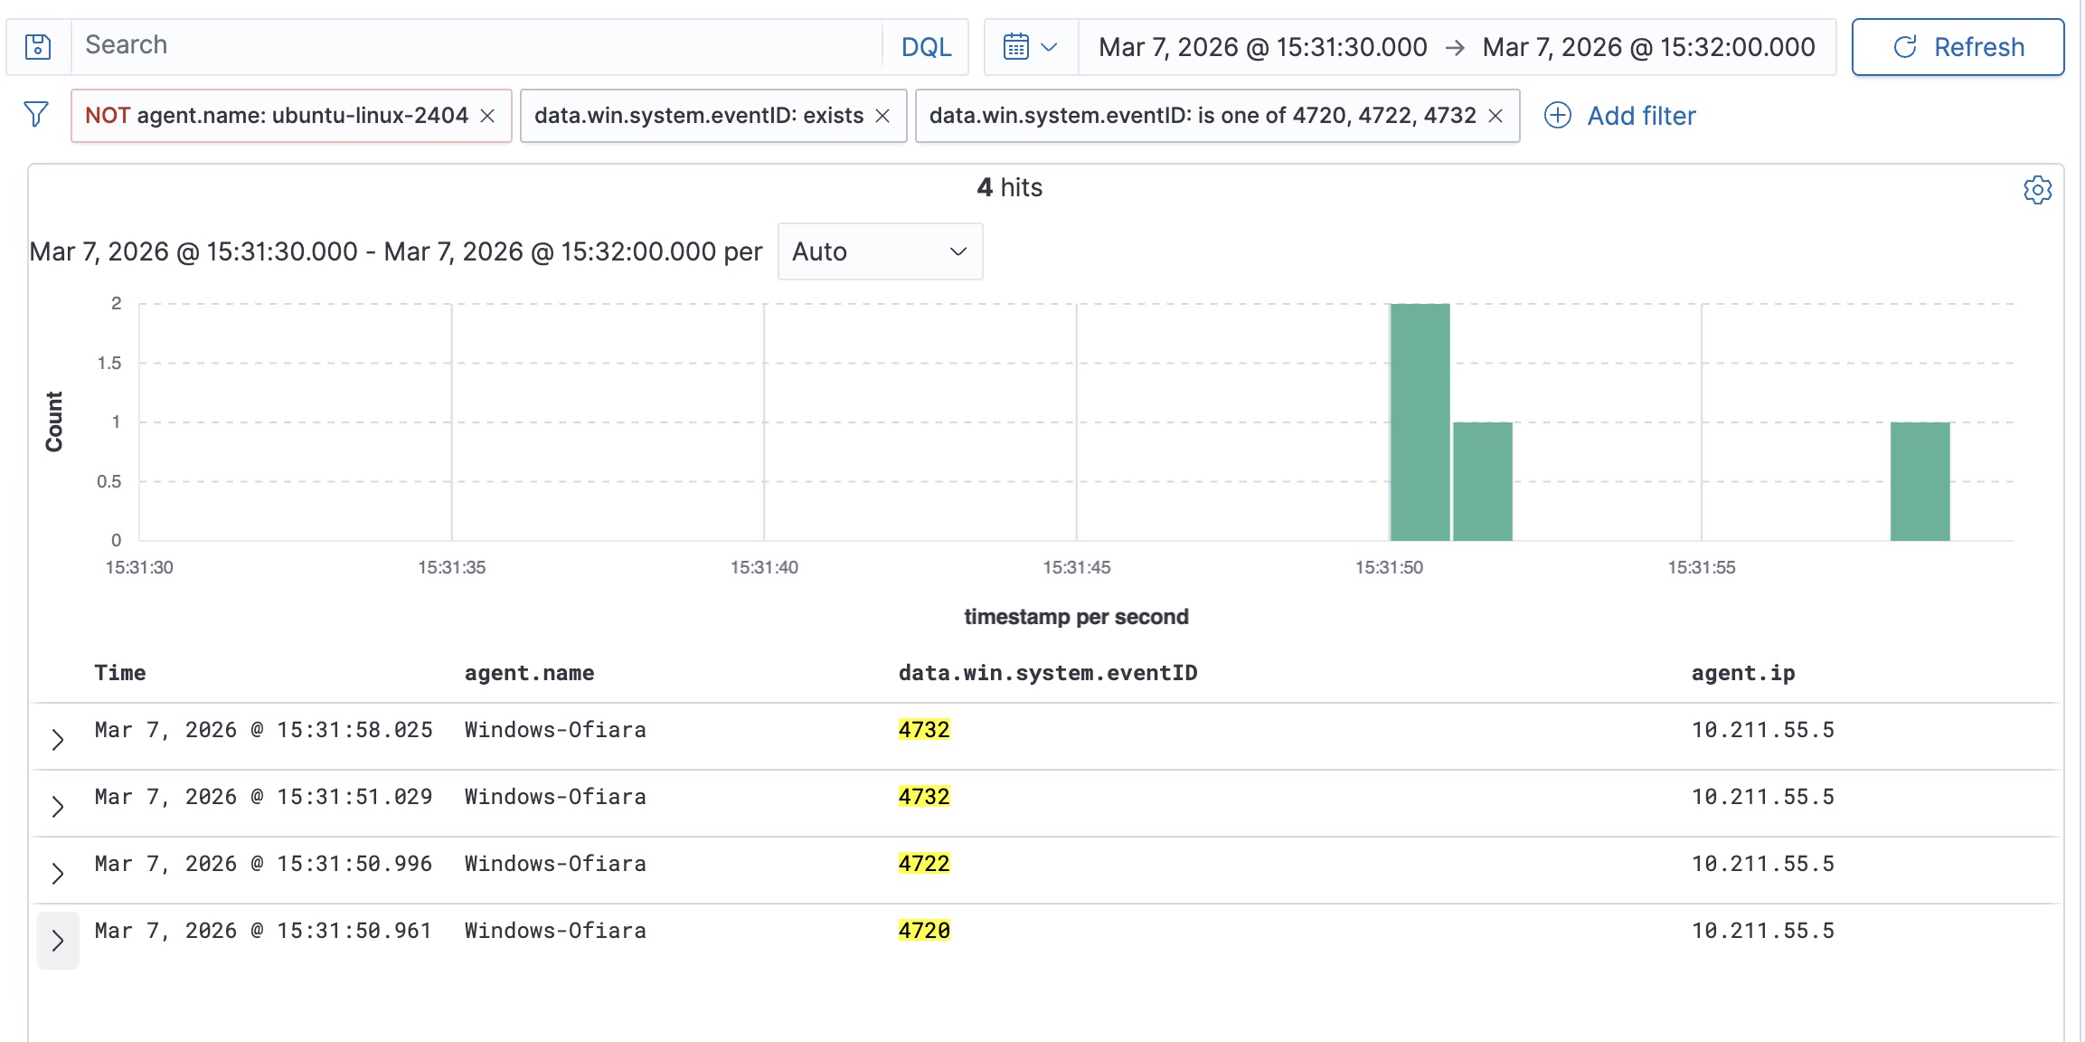Switch query language via DQL
Image resolution: width=2085 pixels, height=1042 pixels.
click(x=926, y=47)
